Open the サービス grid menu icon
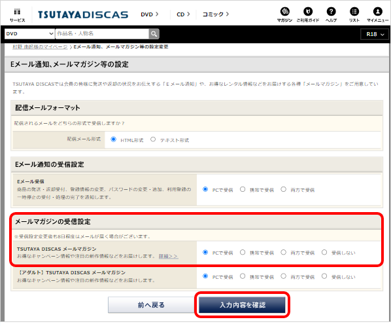The height and width of the screenshot is (326, 391). coord(17,12)
